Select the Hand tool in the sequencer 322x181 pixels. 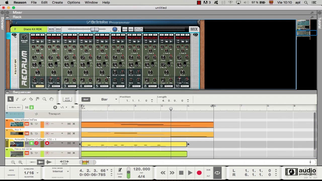(51, 99)
